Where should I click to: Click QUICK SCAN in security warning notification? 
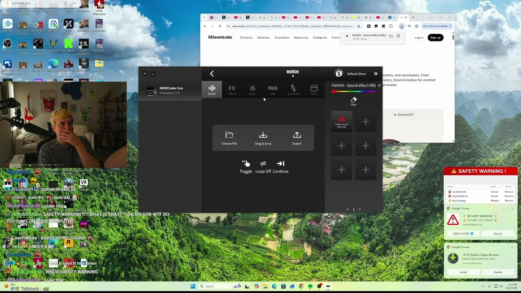(463, 234)
